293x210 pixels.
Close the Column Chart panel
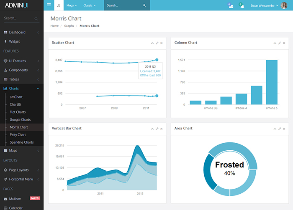pos(284,43)
